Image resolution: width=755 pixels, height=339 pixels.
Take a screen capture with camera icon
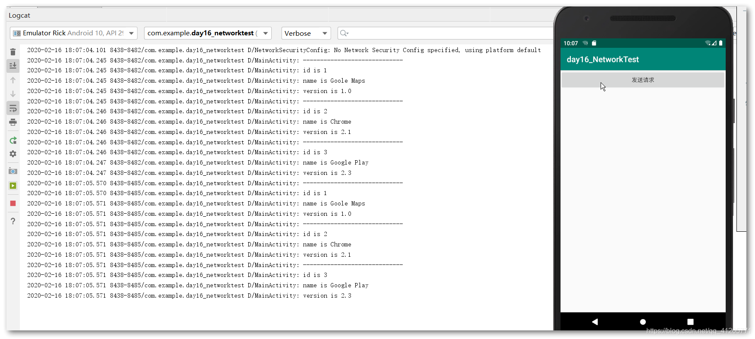[13, 171]
